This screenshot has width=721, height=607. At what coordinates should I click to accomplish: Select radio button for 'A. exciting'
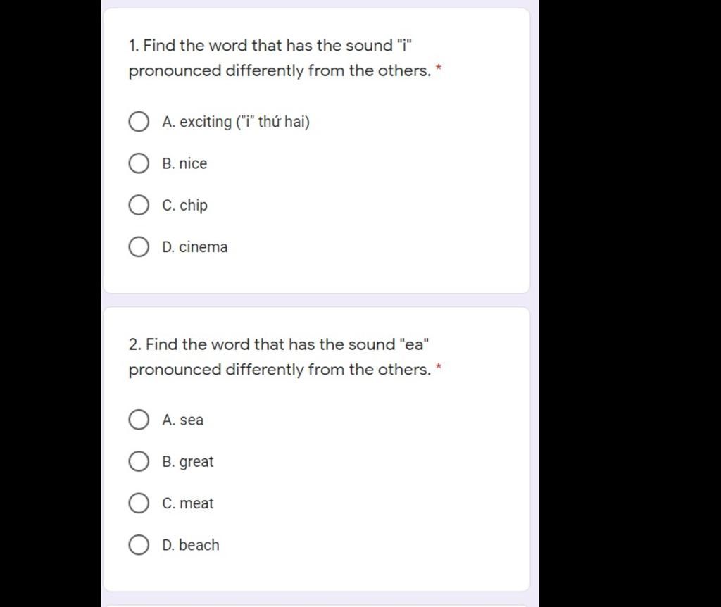[139, 121]
